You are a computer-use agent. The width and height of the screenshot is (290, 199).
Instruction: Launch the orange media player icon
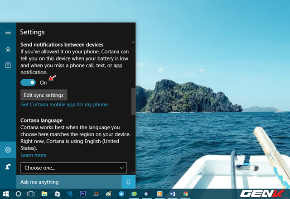159,194
